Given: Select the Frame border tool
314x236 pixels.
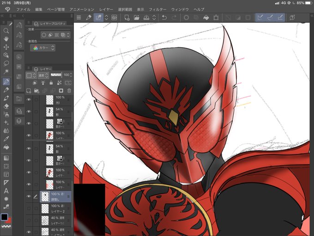Looking at the screenshot, I should tap(6, 174).
